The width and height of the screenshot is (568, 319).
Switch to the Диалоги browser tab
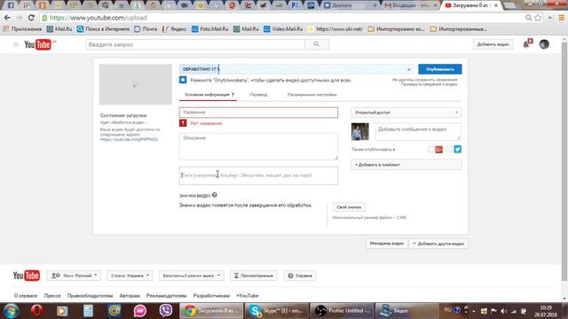pos(350,5)
